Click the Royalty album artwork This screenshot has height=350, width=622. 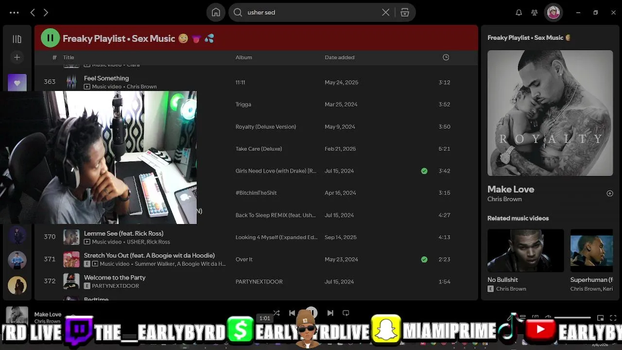[x=550, y=113]
